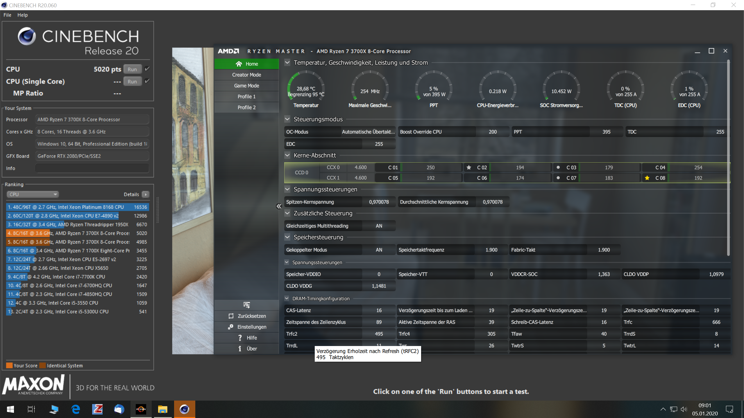Open Ryzen Master from the taskbar

(x=141, y=409)
